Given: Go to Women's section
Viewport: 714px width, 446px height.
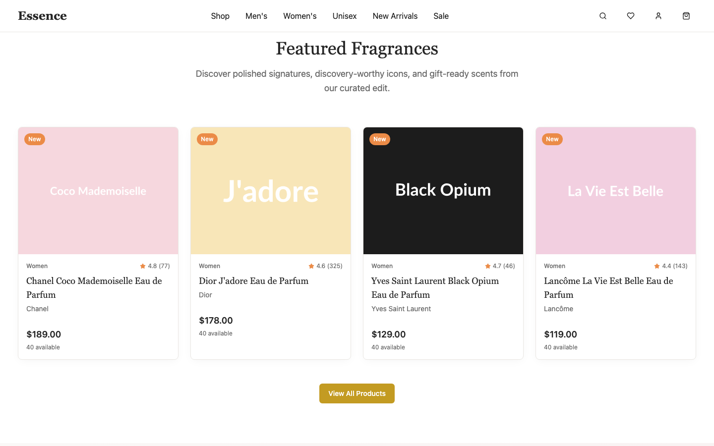Looking at the screenshot, I should (x=300, y=16).
